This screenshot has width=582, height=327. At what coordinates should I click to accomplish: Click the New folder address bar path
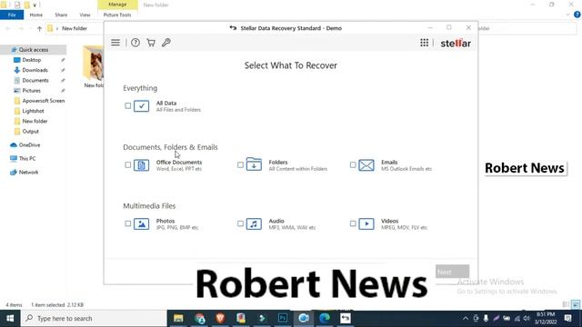[75, 28]
